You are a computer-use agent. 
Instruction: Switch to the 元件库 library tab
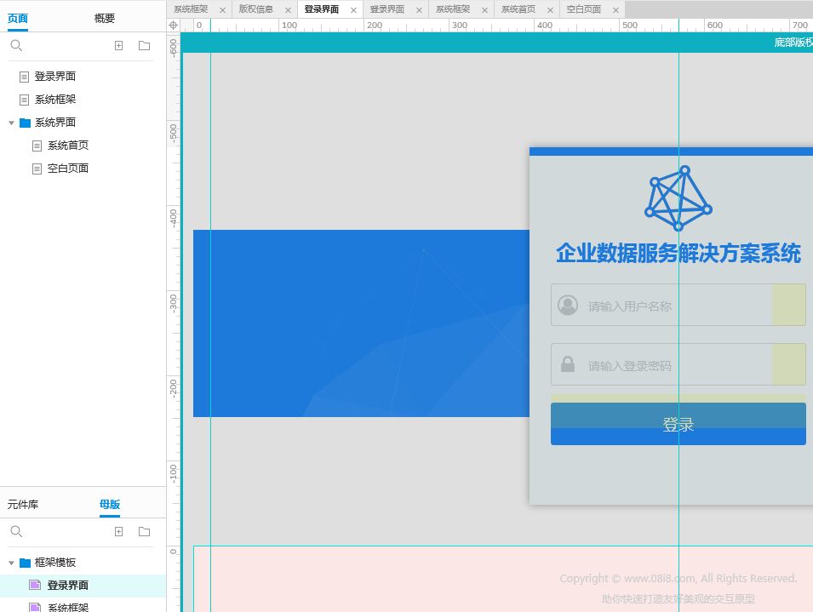(23, 504)
